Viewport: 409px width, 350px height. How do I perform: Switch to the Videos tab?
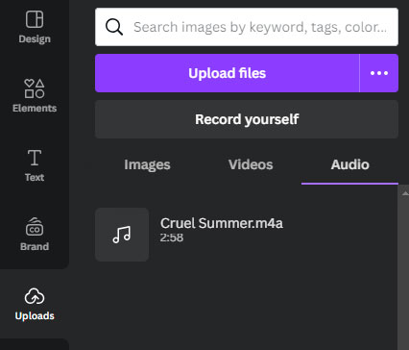(251, 164)
